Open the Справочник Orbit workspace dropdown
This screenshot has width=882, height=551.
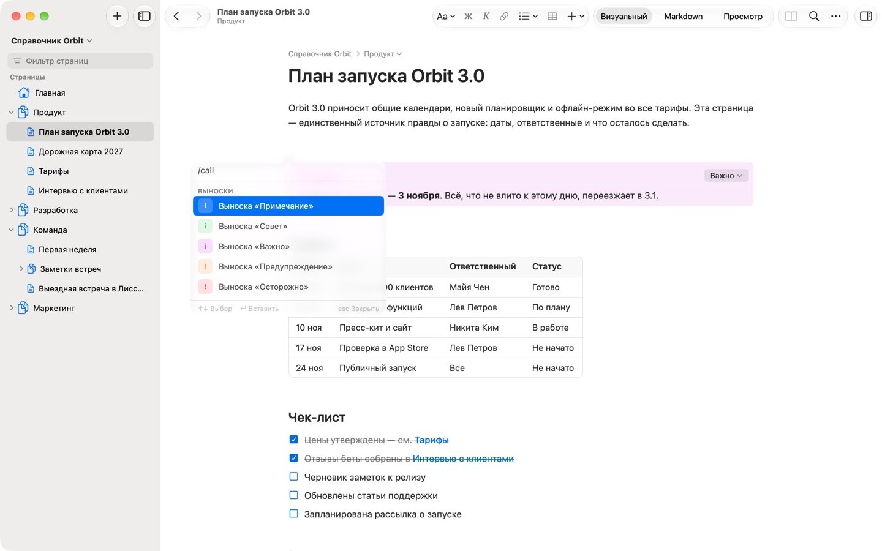click(52, 40)
